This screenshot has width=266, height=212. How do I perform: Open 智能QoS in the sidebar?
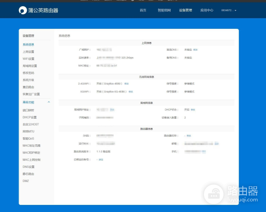click(28, 139)
